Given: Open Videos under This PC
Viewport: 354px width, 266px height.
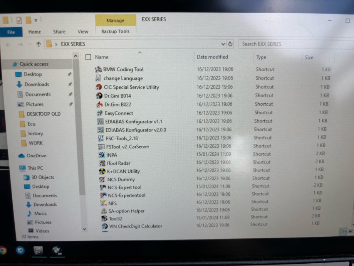Looking at the screenshot, I should (x=42, y=231).
